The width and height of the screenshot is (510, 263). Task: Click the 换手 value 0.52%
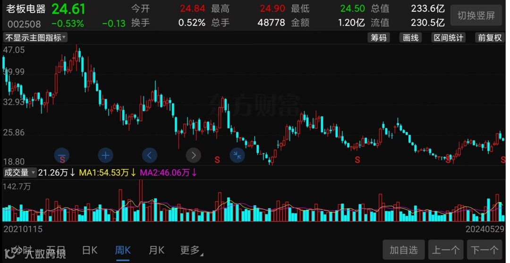point(192,23)
